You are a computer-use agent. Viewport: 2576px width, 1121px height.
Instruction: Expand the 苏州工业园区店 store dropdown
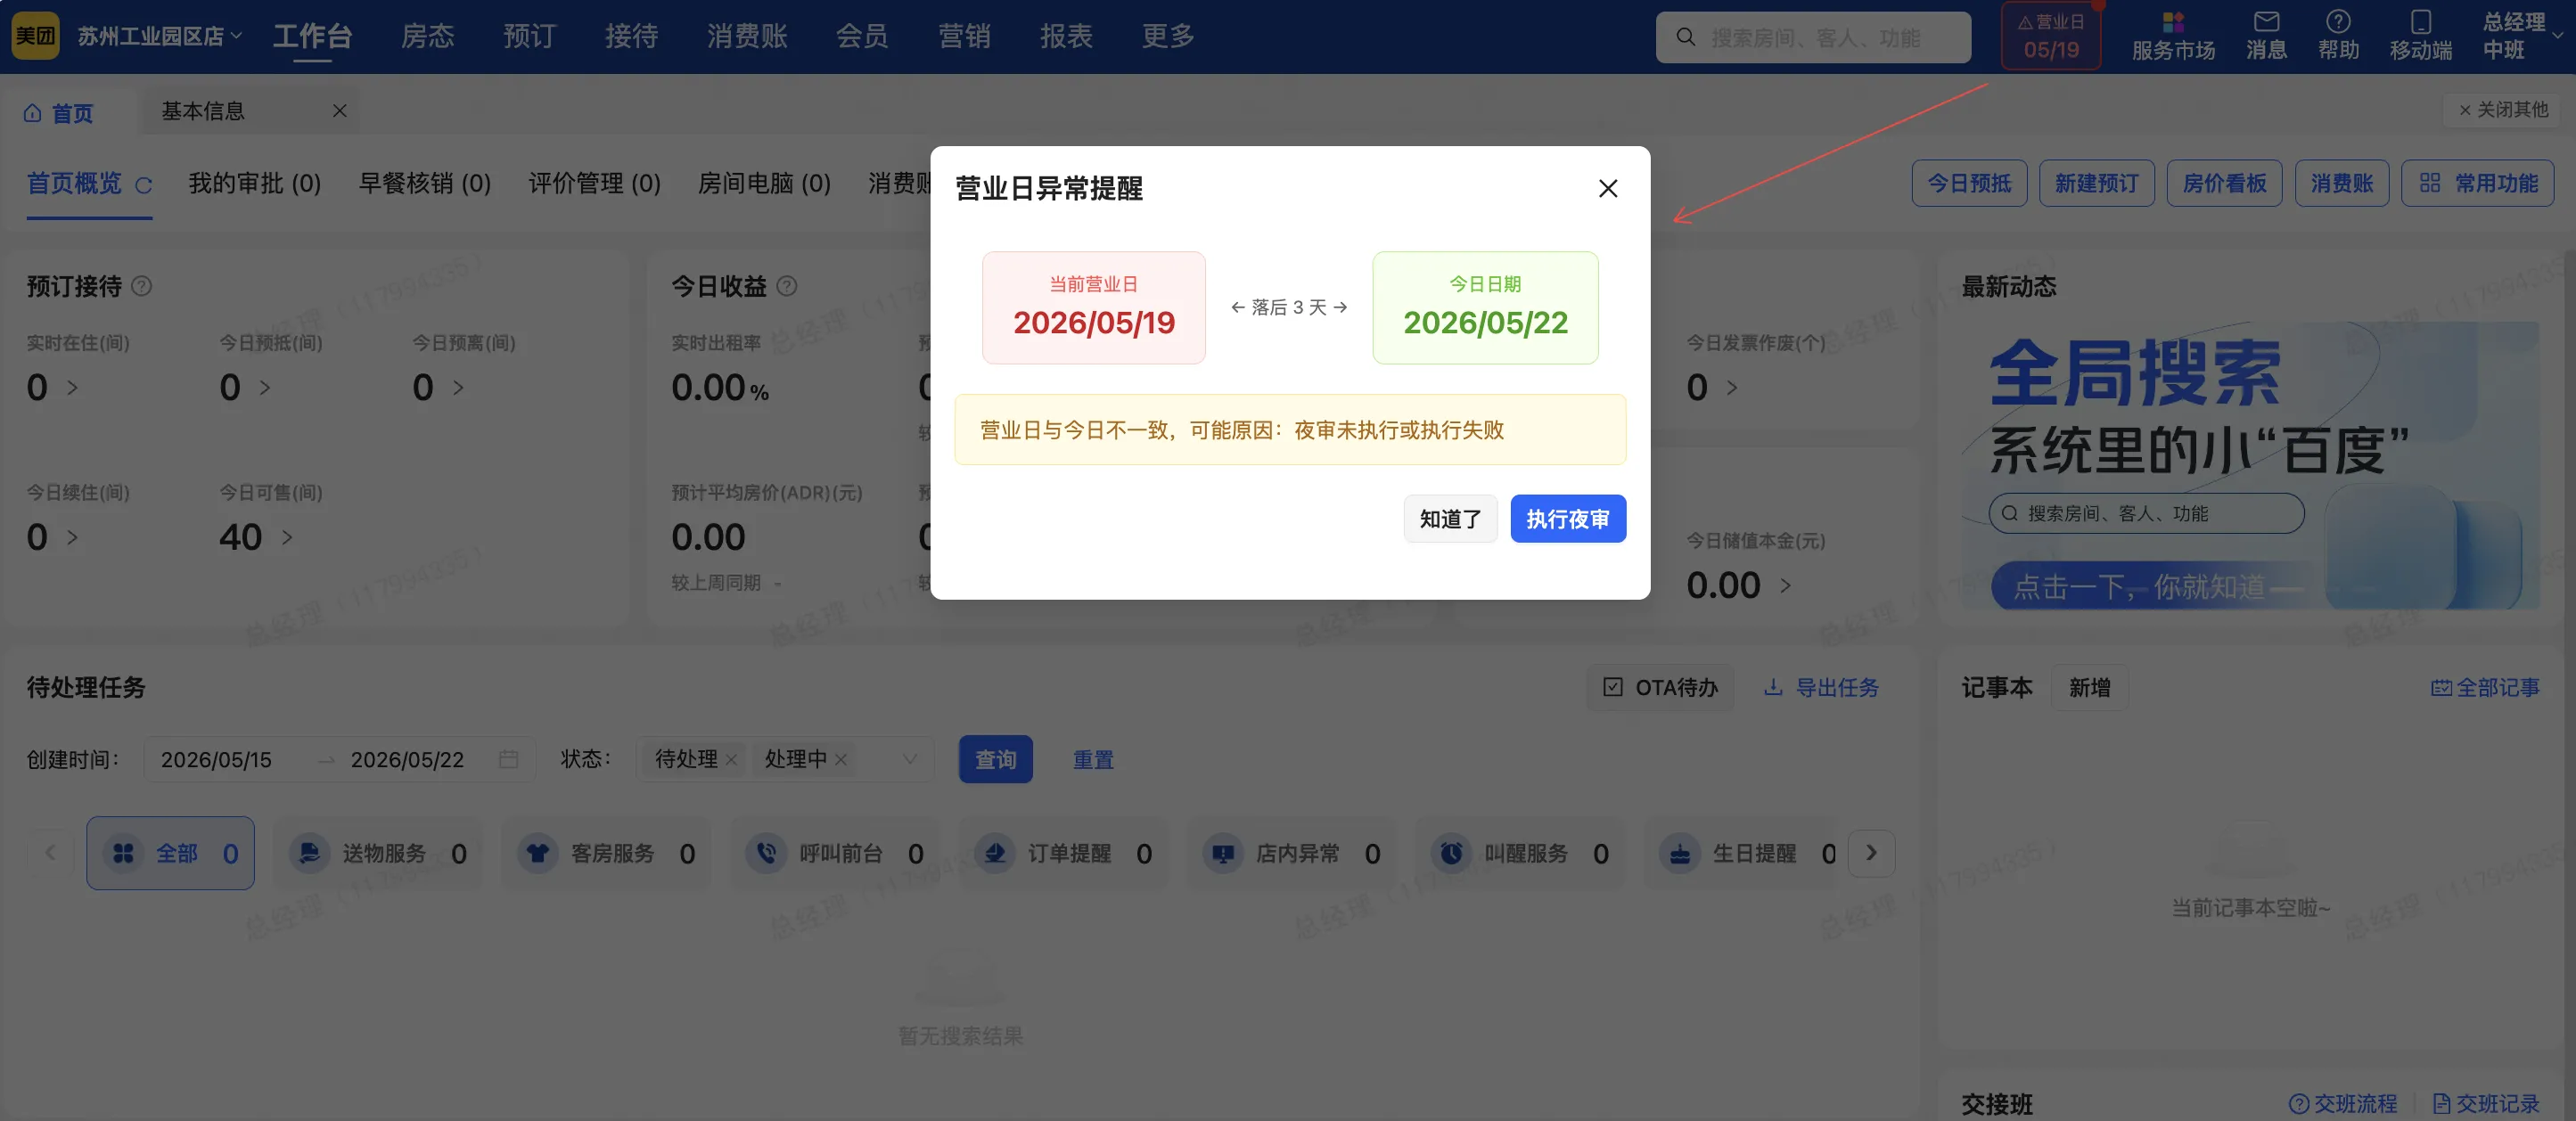tap(160, 36)
